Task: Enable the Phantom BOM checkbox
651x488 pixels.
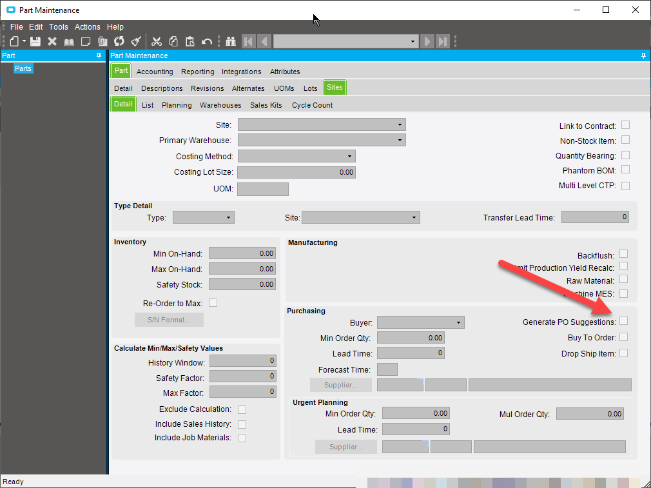Action: click(x=625, y=170)
